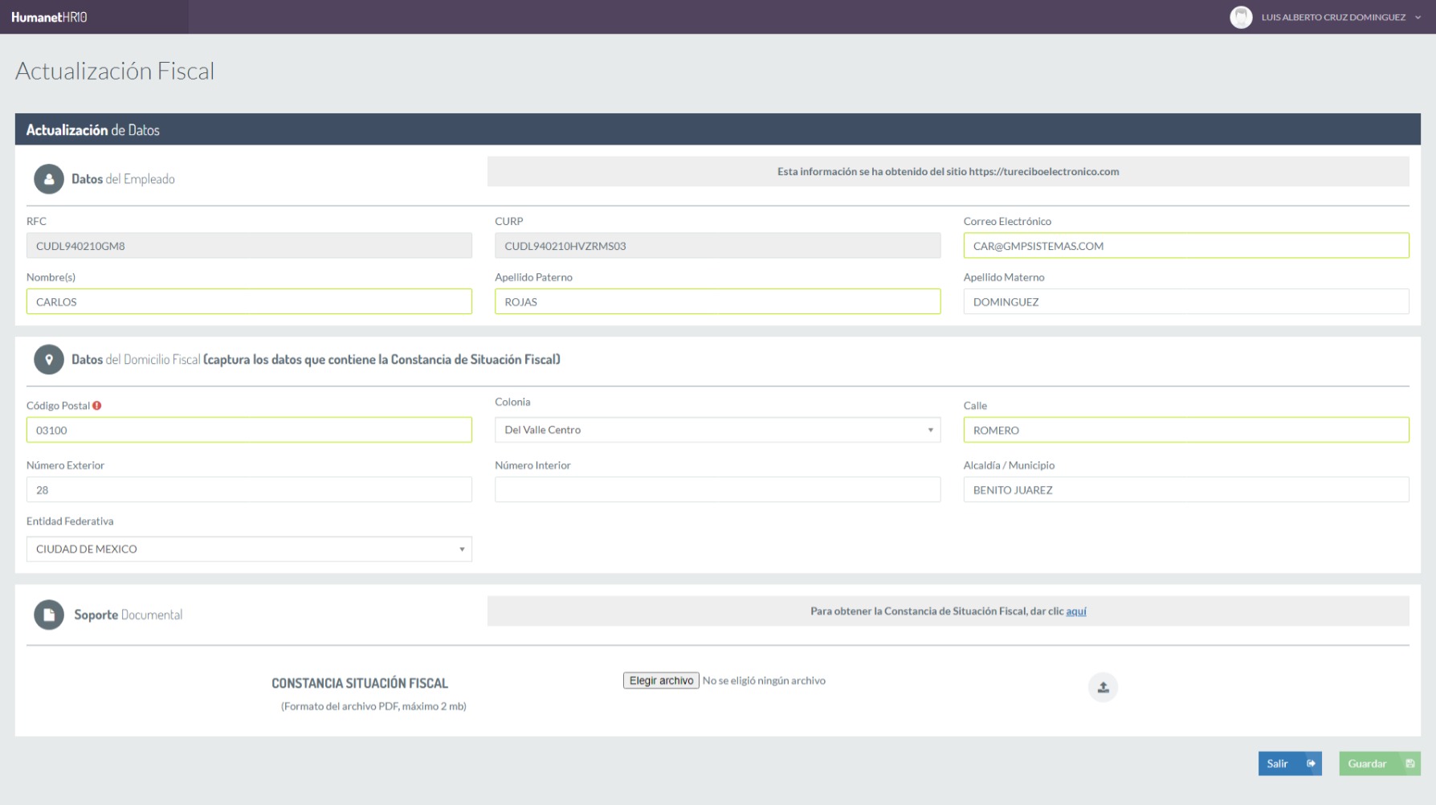Focus the empty Número Interior field
Image resolution: width=1436 pixels, height=805 pixels.
pos(716,490)
